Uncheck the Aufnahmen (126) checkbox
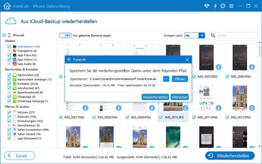Viewport: 262px width, 164px height. coord(9,47)
